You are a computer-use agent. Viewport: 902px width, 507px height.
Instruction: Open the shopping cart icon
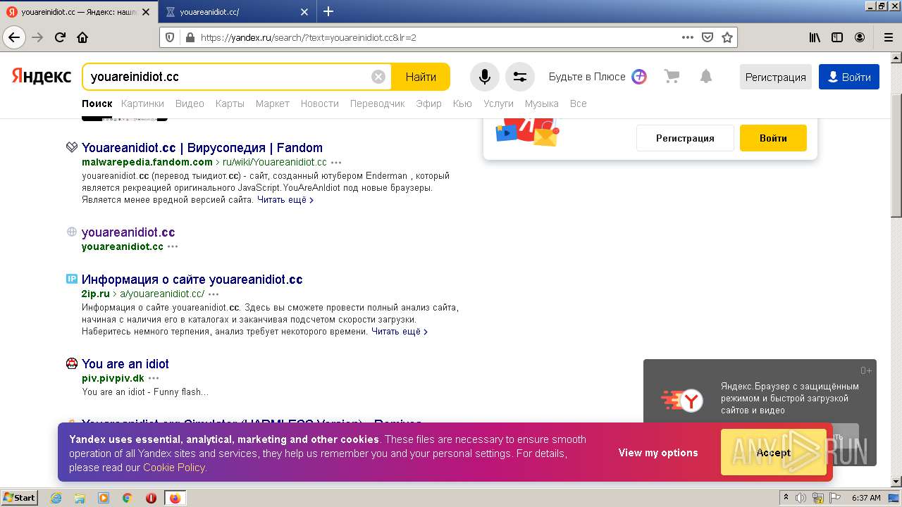[672, 77]
